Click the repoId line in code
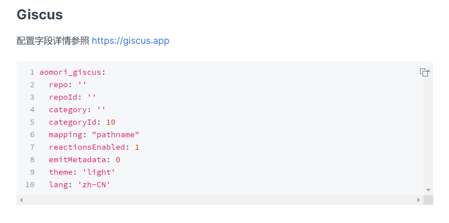This screenshot has width=449, height=223. tap(72, 97)
